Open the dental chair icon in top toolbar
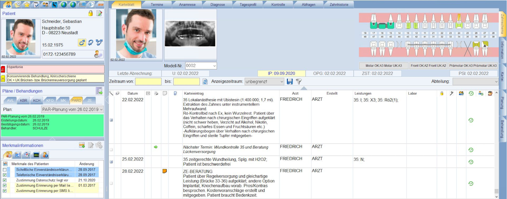Viewport: 507px width, 199px height. pyautogui.click(x=54, y=5)
